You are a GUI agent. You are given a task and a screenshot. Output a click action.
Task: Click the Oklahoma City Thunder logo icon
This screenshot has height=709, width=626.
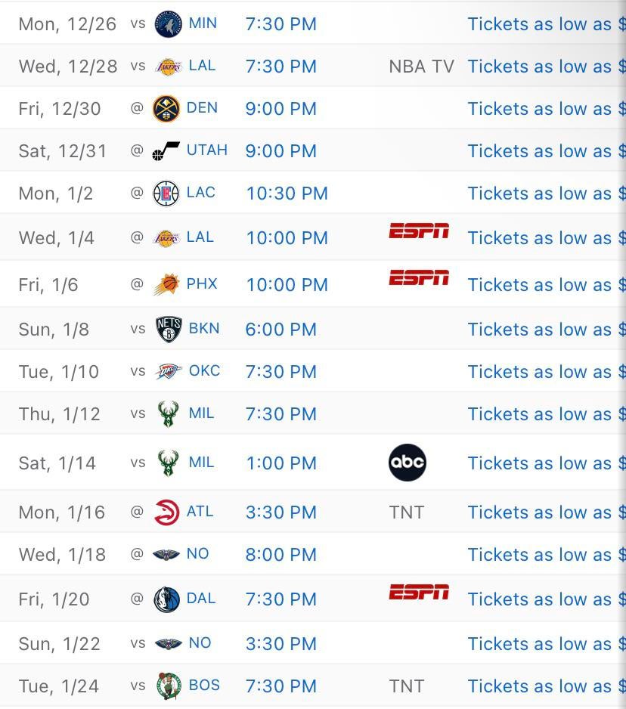[168, 372]
